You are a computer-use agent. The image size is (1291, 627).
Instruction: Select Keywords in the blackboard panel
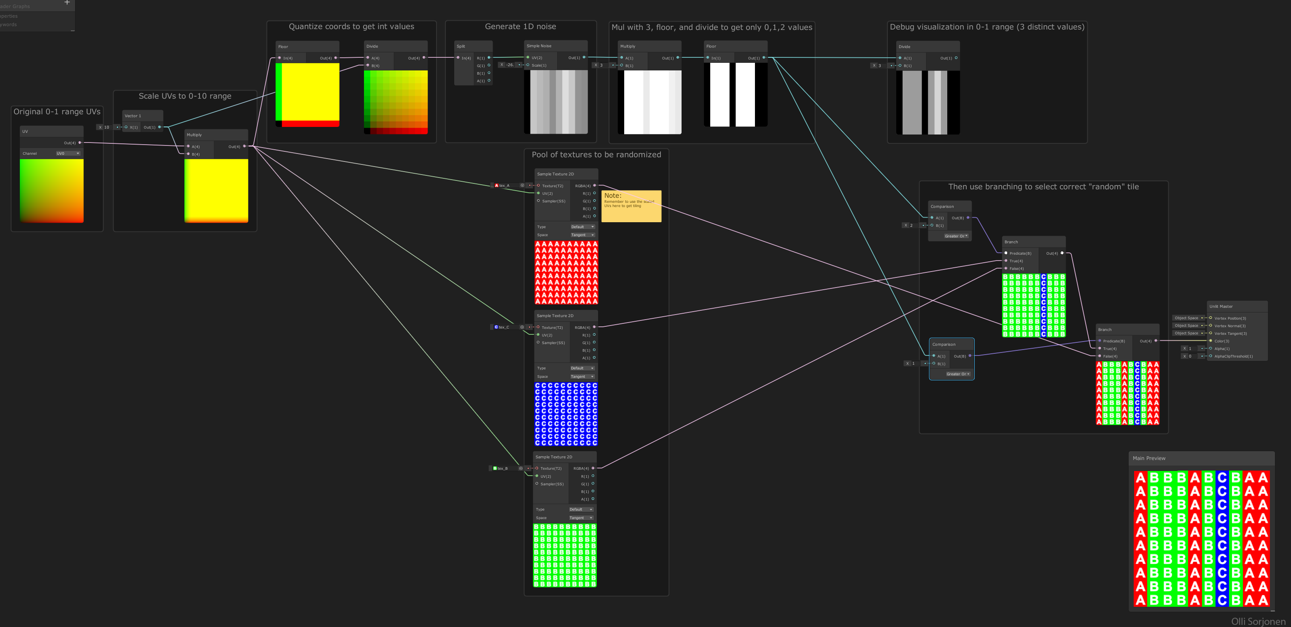click(x=8, y=24)
